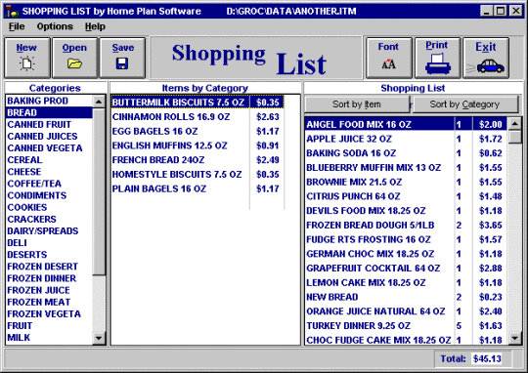Print the list via the printer icon

437,63
